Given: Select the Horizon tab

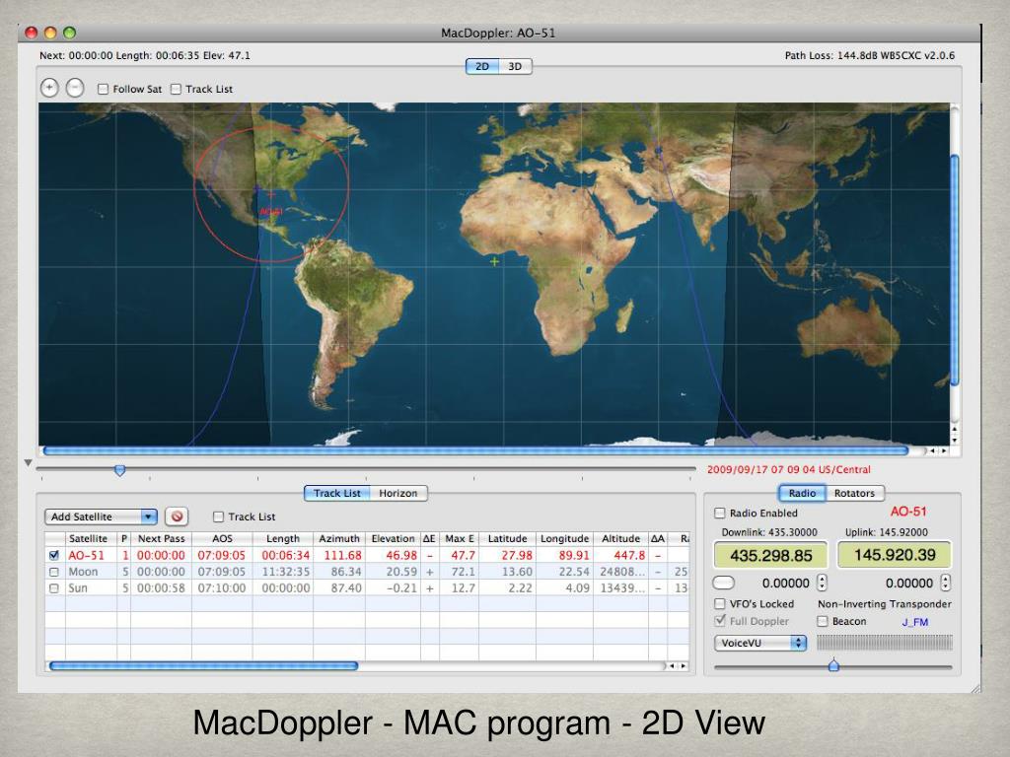Looking at the screenshot, I should point(398,493).
